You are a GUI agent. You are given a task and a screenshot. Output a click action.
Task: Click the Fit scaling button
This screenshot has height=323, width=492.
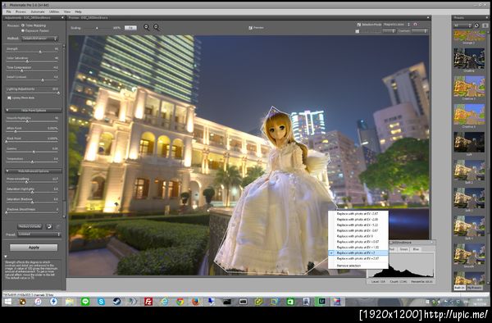(x=130, y=28)
